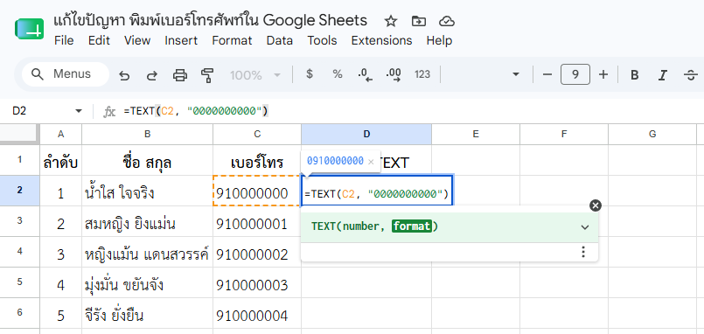Toggle bold formatting
The width and height of the screenshot is (704, 334).
click(x=634, y=75)
